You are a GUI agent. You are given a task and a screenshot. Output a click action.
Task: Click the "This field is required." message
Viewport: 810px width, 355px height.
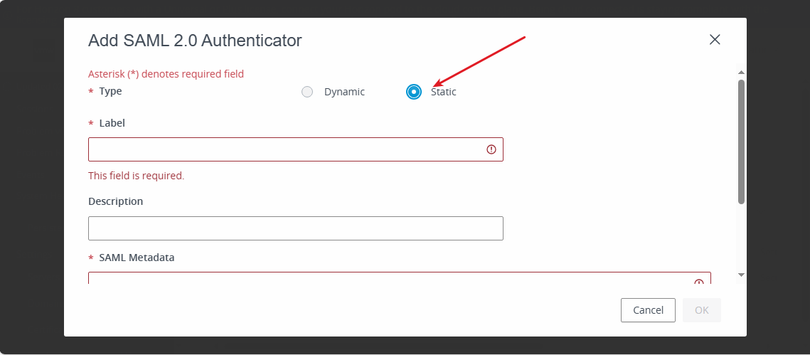(137, 176)
